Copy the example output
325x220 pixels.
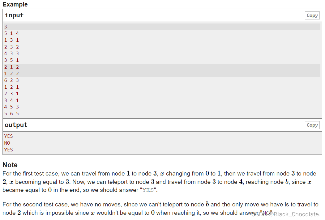[x=312, y=125]
